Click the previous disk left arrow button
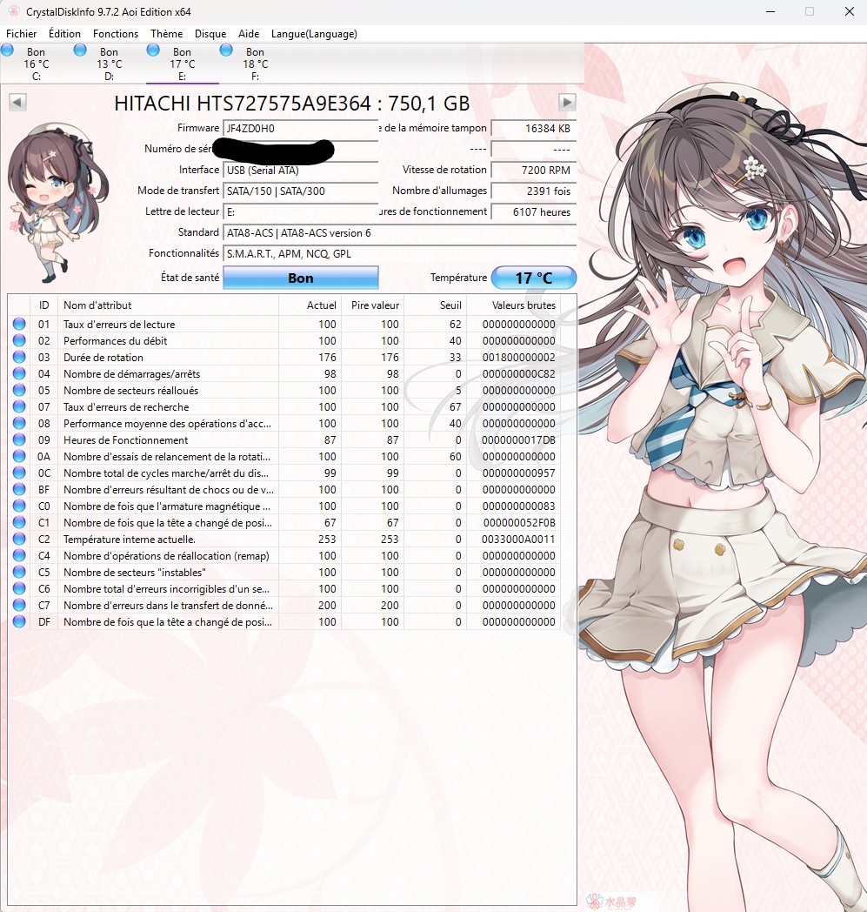Viewport: 867px width, 912px height. [17, 103]
